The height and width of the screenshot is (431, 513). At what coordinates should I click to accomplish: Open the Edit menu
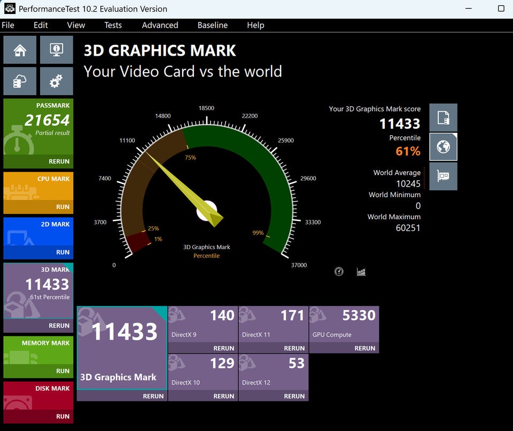pos(41,25)
